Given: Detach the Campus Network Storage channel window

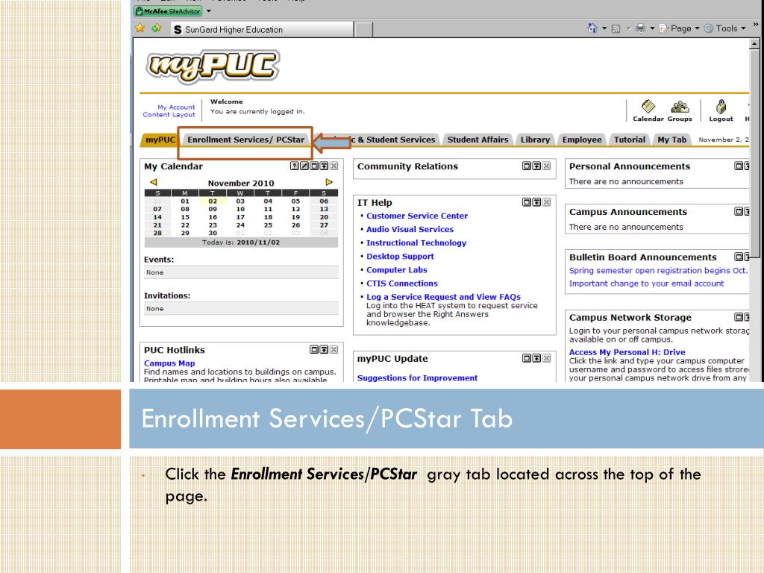Looking at the screenshot, I should 739,316.
